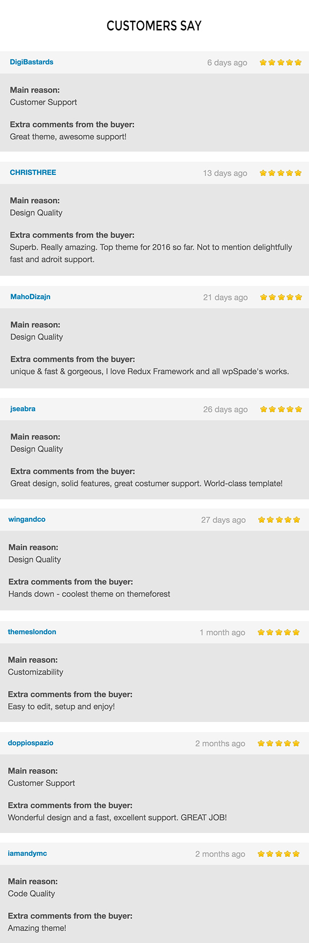Open CHRISTHREE reviewer profile link
Image resolution: width=309 pixels, height=943 pixels.
click(33, 172)
